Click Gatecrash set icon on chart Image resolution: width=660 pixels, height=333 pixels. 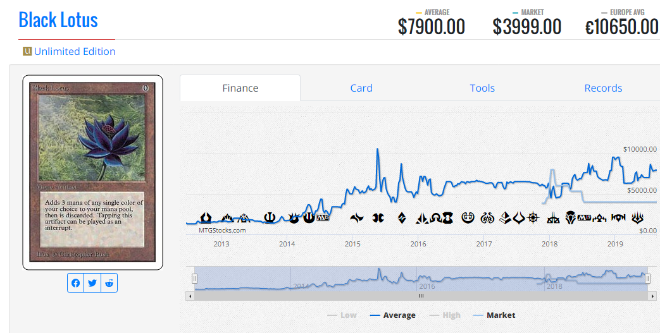(x=227, y=218)
